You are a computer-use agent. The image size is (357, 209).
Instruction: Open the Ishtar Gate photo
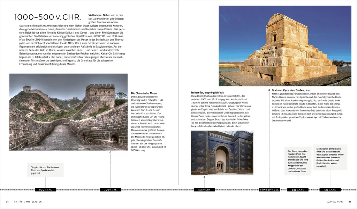(222, 153)
